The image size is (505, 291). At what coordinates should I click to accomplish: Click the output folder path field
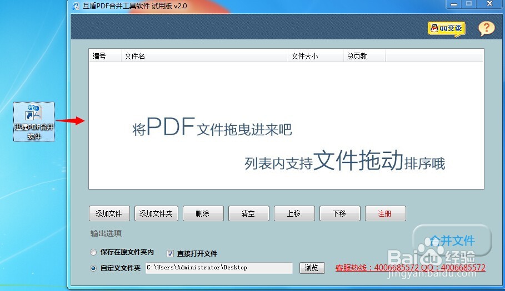coord(219,268)
